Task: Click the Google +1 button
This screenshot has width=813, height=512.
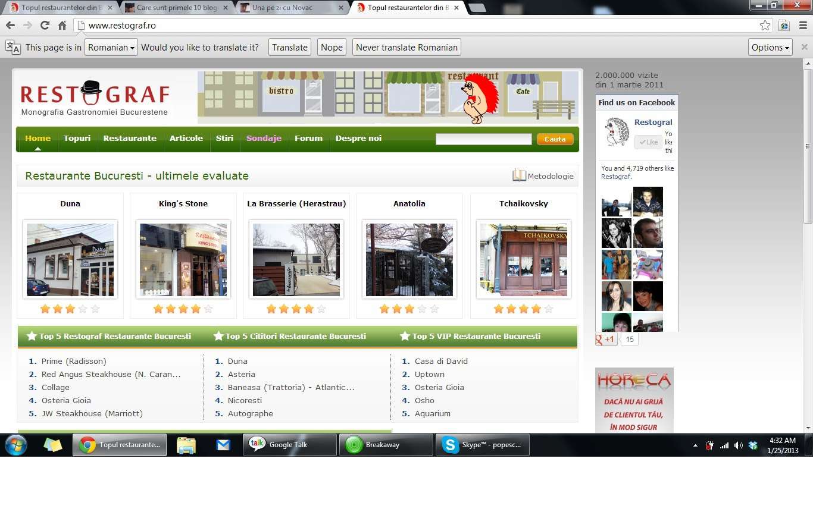Action: point(606,340)
